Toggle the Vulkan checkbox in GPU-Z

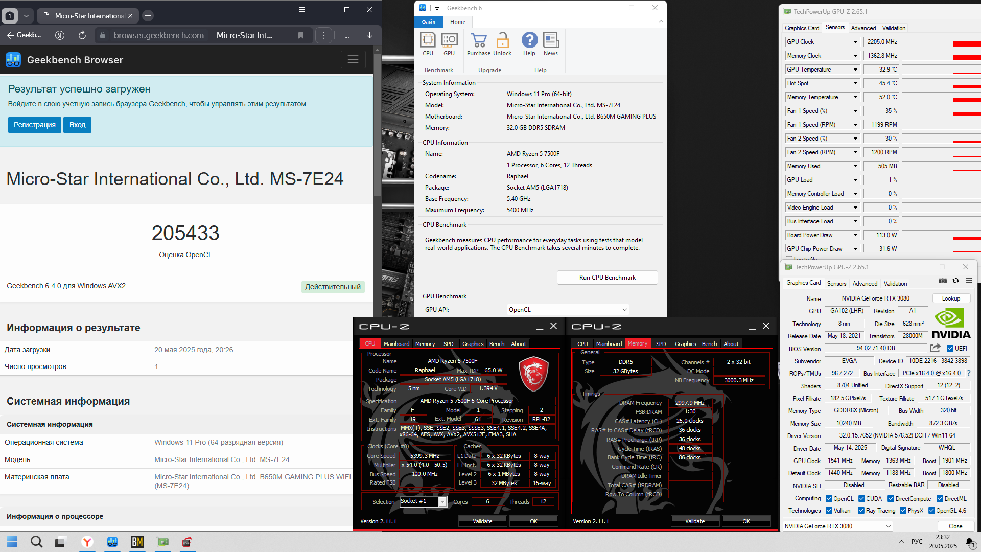[829, 511]
